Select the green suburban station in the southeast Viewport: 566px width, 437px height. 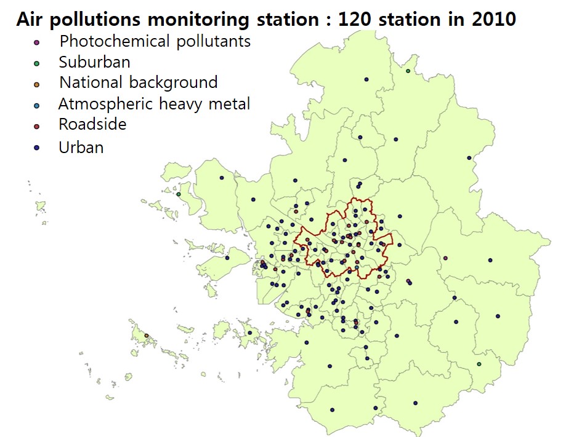click(479, 364)
